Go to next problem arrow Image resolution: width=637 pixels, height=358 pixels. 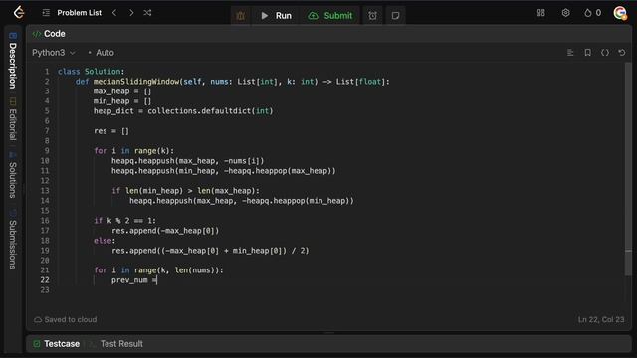(131, 13)
